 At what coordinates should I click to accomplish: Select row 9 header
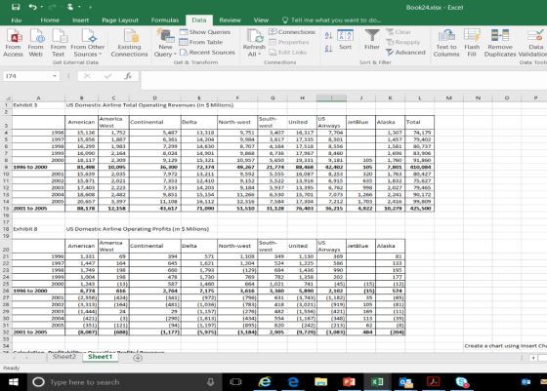6,167
